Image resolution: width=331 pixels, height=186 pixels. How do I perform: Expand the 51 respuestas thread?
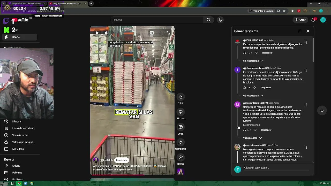(x=253, y=61)
